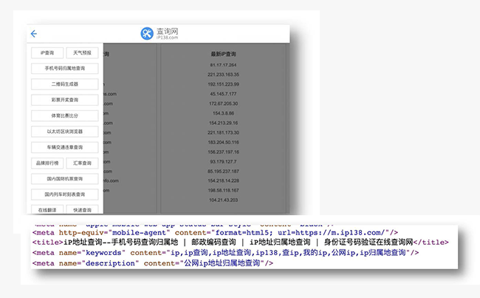The image size is (480, 298).
Task: Select 体育比赛比分 in the menu
Action: [x=64, y=116]
